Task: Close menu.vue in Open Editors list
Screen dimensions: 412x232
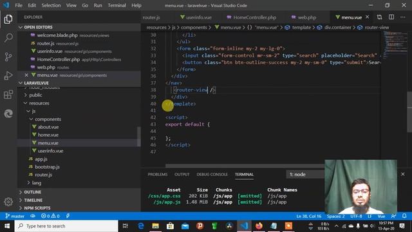Action: tap(26, 75)
